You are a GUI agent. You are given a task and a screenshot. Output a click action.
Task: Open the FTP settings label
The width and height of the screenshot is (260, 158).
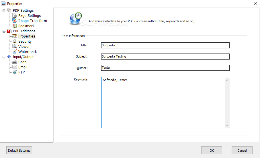tap(21, 72)
